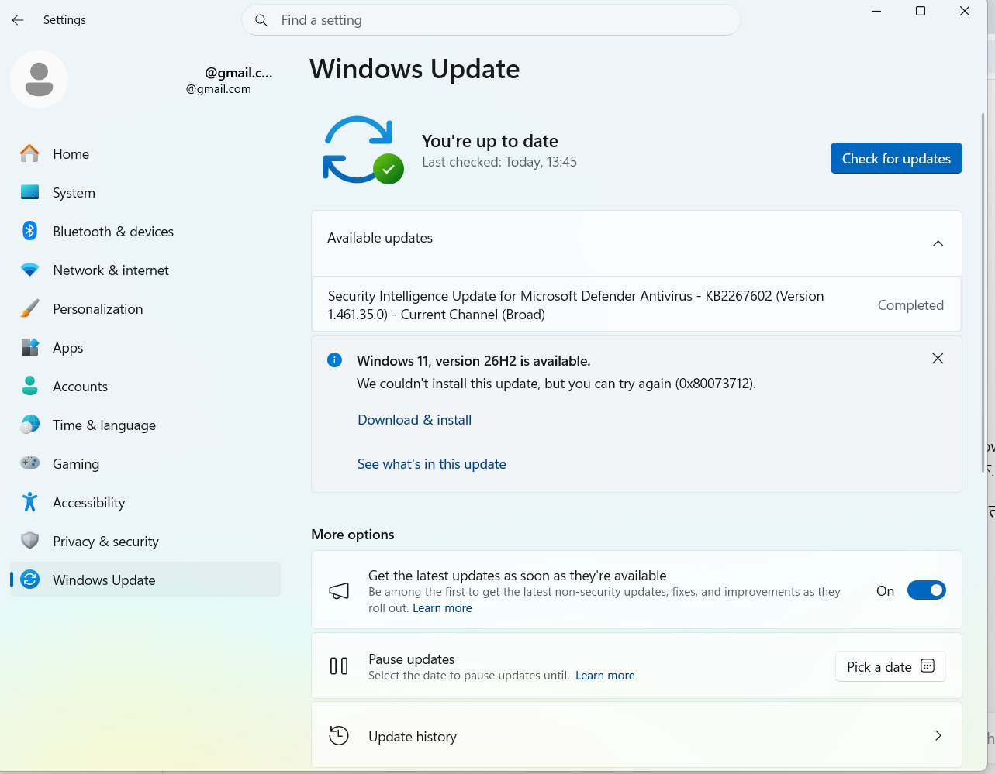This screenshot has height=774, width=995.
Task: Open the Pick a date dropdown
Action: [890, 666]
